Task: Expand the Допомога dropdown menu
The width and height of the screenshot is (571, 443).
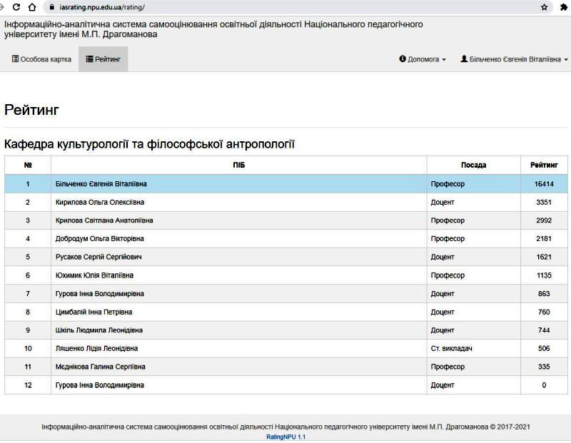Action: pos(423,59)
